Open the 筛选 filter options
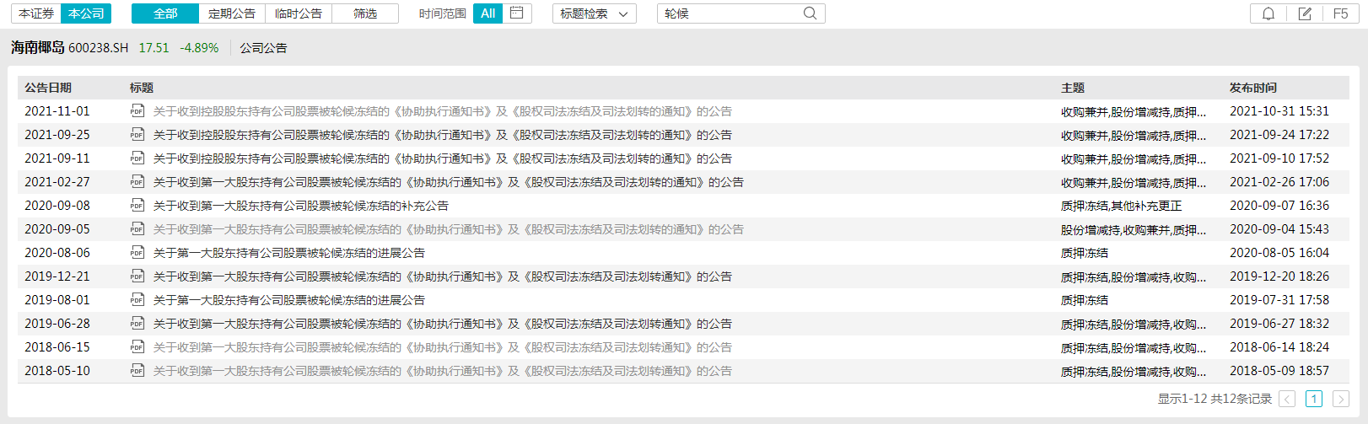Screen dimensions: 1368x424 click(365, 13)
